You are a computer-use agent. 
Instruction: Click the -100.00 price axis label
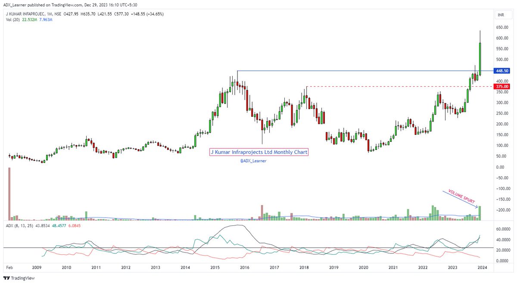pyautogui.click(x=502, y=188)
